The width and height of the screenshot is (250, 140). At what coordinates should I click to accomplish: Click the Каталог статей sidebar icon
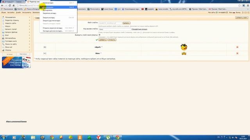[x=3, y=29]
